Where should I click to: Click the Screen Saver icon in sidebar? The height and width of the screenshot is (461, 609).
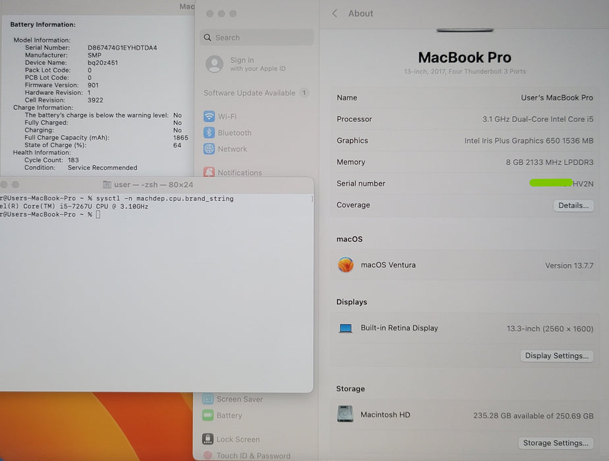208,398
